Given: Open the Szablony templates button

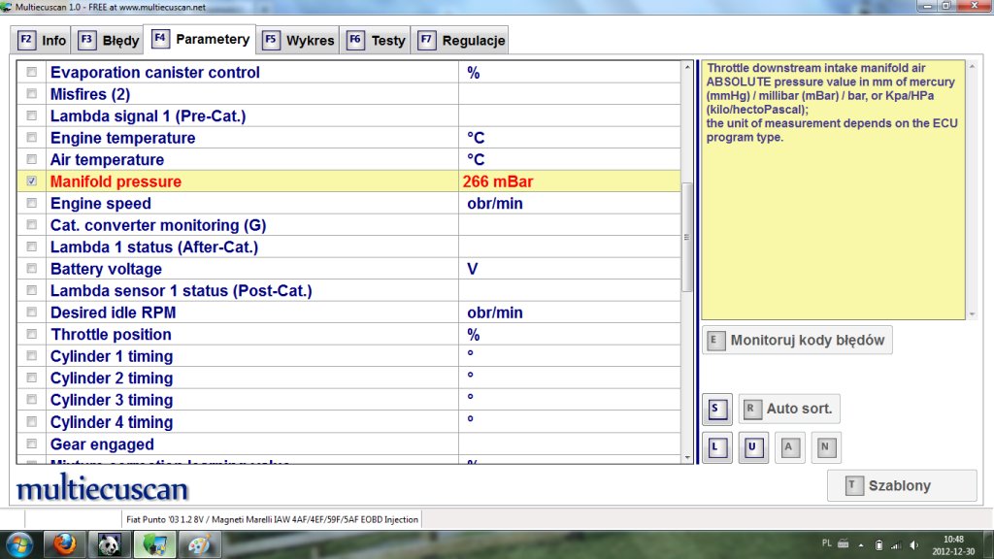Looking at the screenshot, I should 902,485.
